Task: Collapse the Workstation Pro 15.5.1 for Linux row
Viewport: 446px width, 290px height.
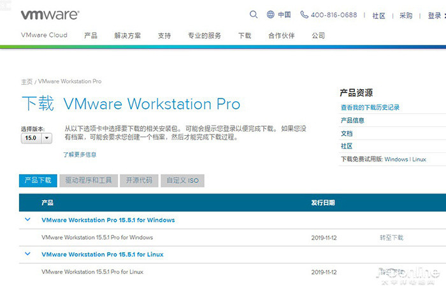Action: (x=27, y=254)
